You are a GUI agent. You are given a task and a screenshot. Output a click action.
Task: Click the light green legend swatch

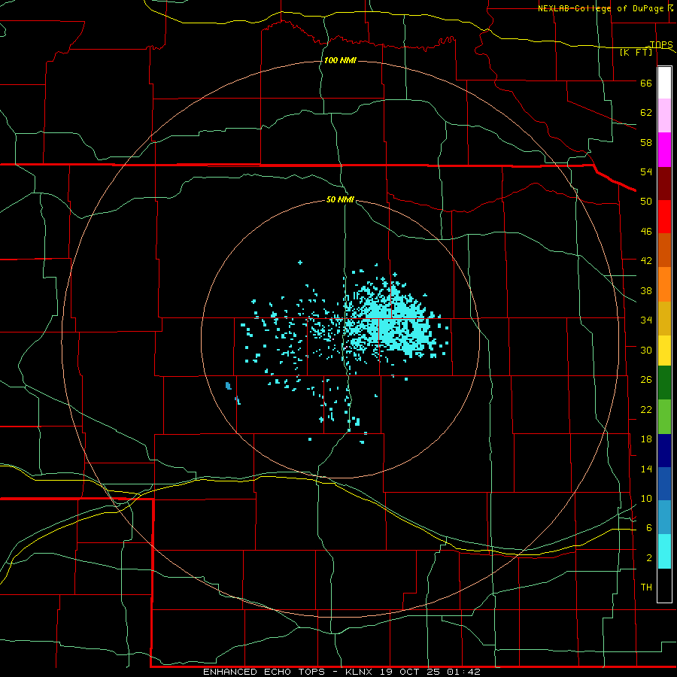[x=664, y=417]
